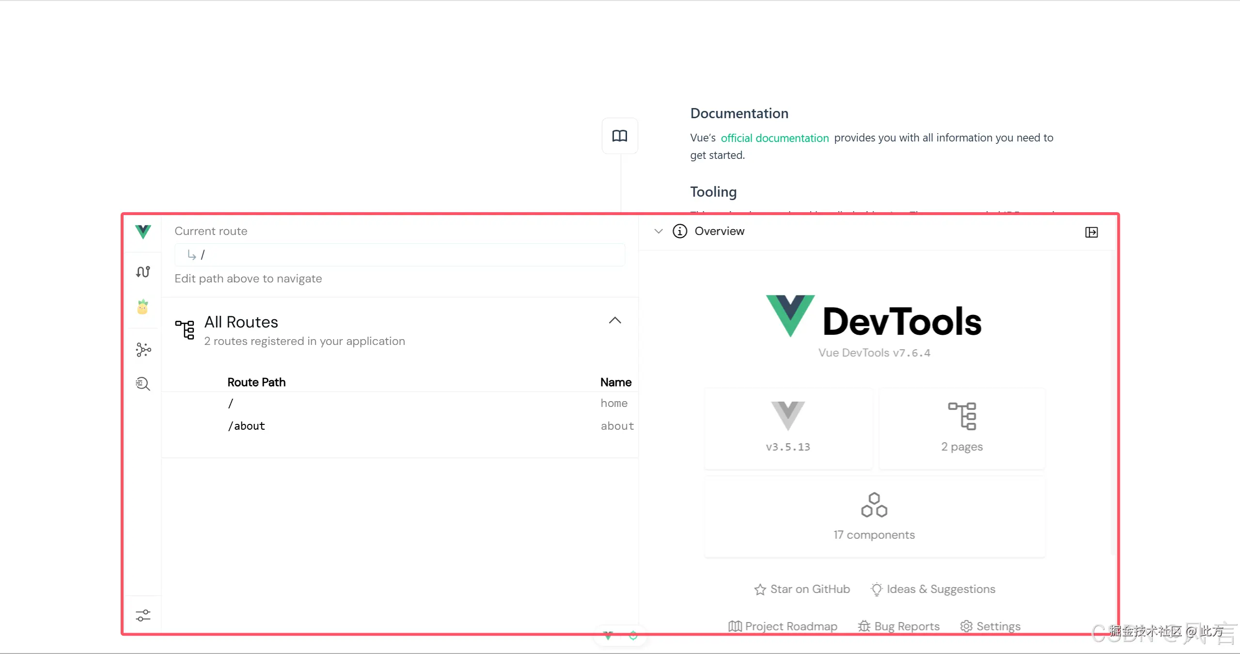Toggle Vue DevTools floating button

[x=608, y=635]
